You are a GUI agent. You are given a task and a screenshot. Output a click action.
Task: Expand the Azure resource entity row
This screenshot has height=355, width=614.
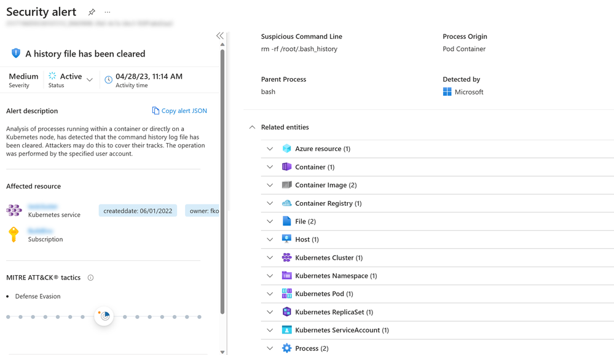(x=270, y=149)
